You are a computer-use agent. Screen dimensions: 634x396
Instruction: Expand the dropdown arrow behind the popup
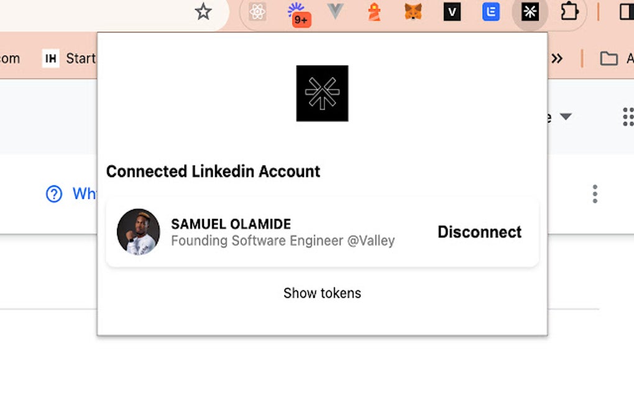tap(566, 117)
